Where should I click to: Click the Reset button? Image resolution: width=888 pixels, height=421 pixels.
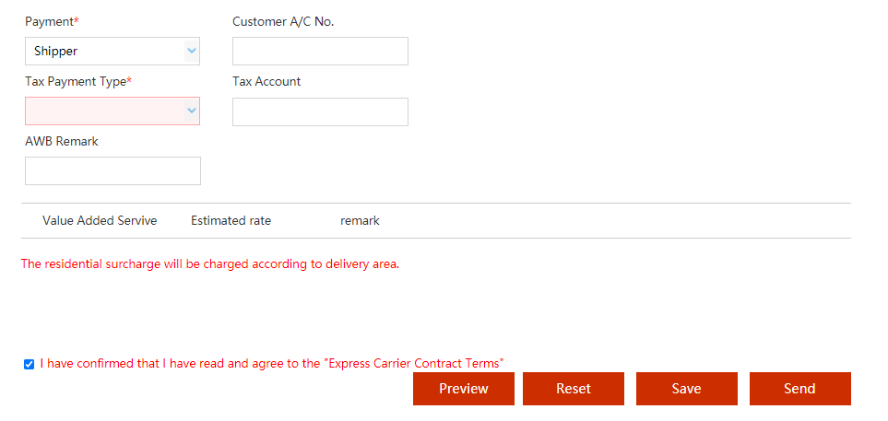[574, 389]
